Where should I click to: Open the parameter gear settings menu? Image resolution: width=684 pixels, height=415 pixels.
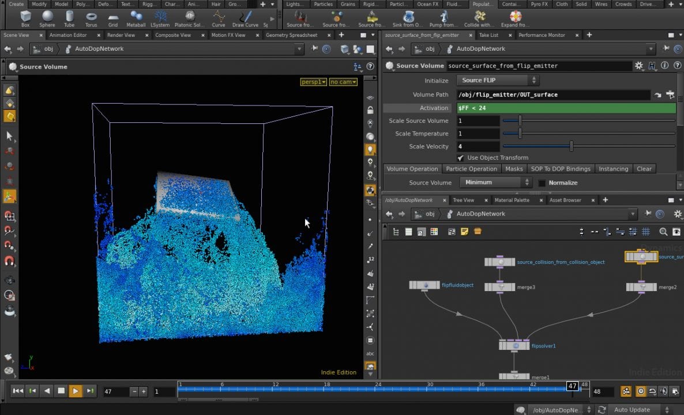pos(638,66)
